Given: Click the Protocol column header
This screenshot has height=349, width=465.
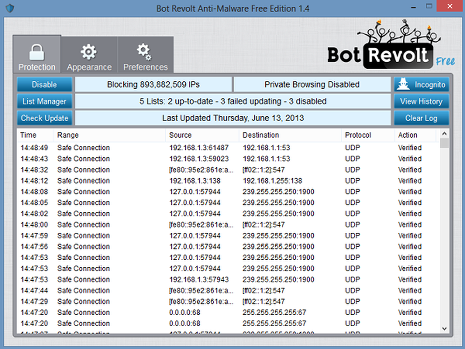Looking at the screenshot, I should point(358,135).
